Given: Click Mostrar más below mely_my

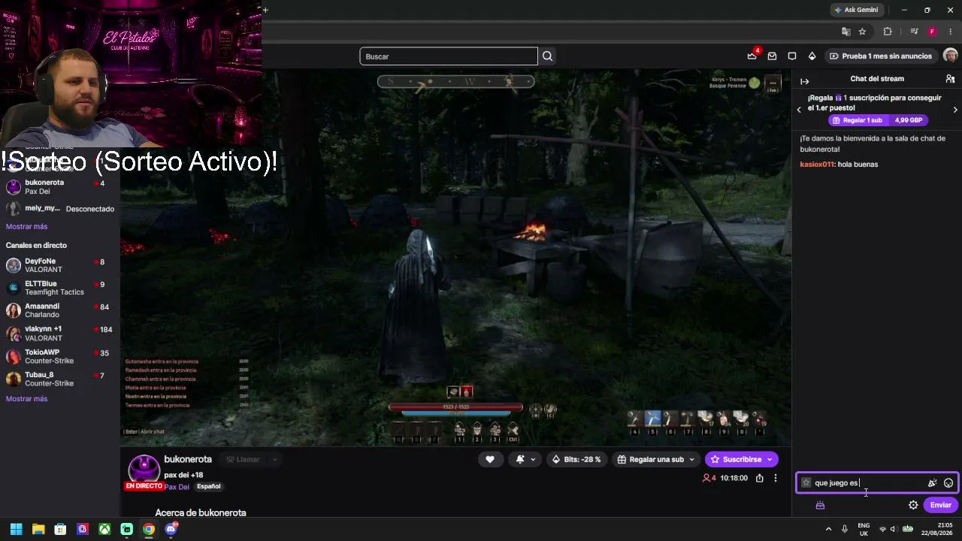Looking at the screenshot, I should pyautogui.click(x=26, y=226).
